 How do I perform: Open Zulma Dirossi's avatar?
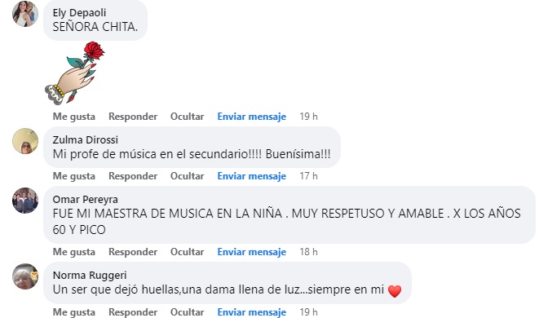click(25, 141)
